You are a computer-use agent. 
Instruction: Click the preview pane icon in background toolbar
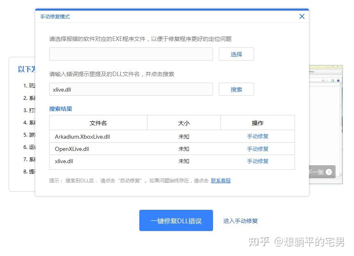click(x=333, y=81)
